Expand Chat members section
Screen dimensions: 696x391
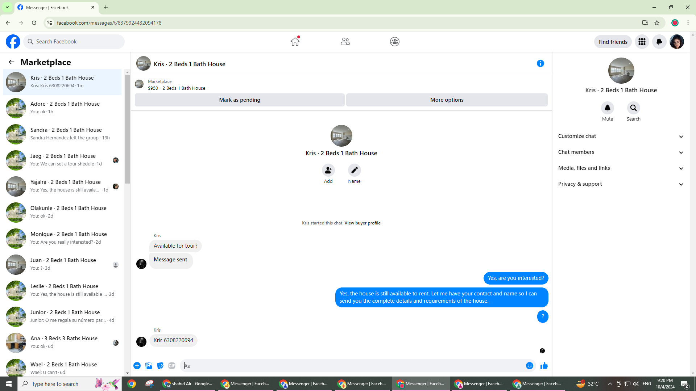pyautogui.click(x=621, y=152)
